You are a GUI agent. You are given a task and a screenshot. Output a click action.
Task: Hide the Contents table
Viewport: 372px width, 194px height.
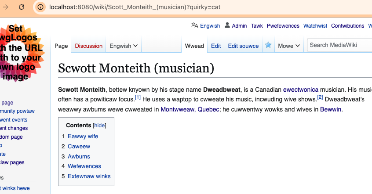[x=99, y=126]
